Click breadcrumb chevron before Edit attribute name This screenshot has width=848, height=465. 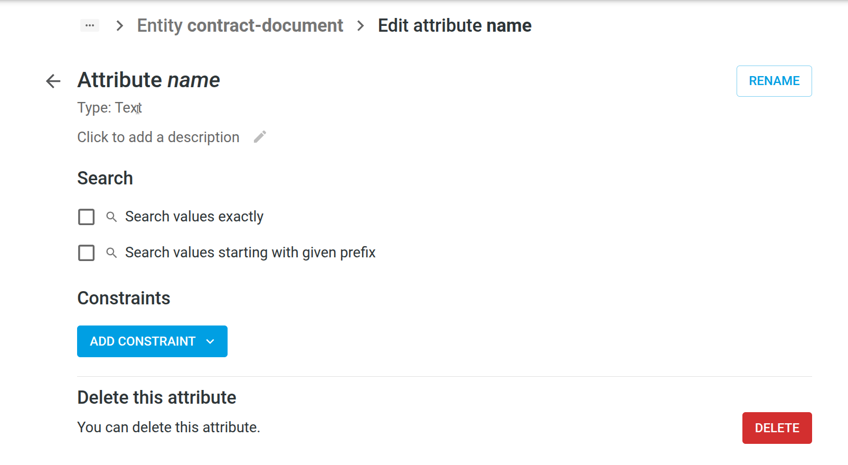click(361, 25)
